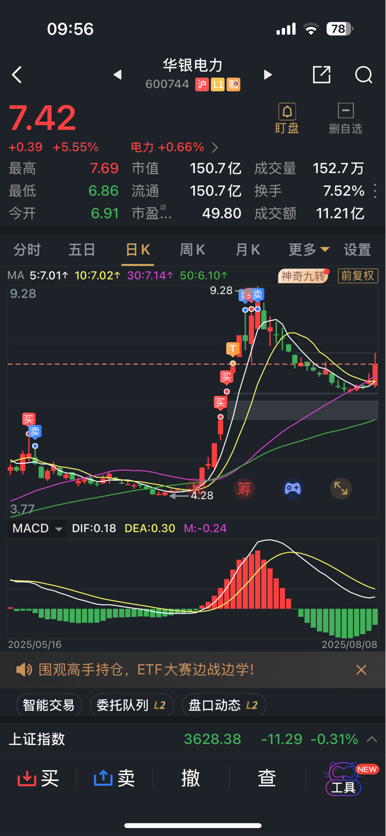This screenshot has width=386, height=836.
Task: Tap the 市盈 49.80 value
Action: [x=222, y=213]
